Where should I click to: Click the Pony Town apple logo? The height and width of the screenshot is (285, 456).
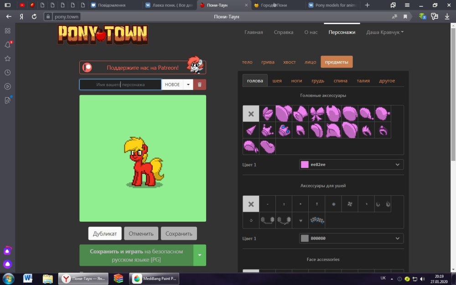(x=102, y=34)
